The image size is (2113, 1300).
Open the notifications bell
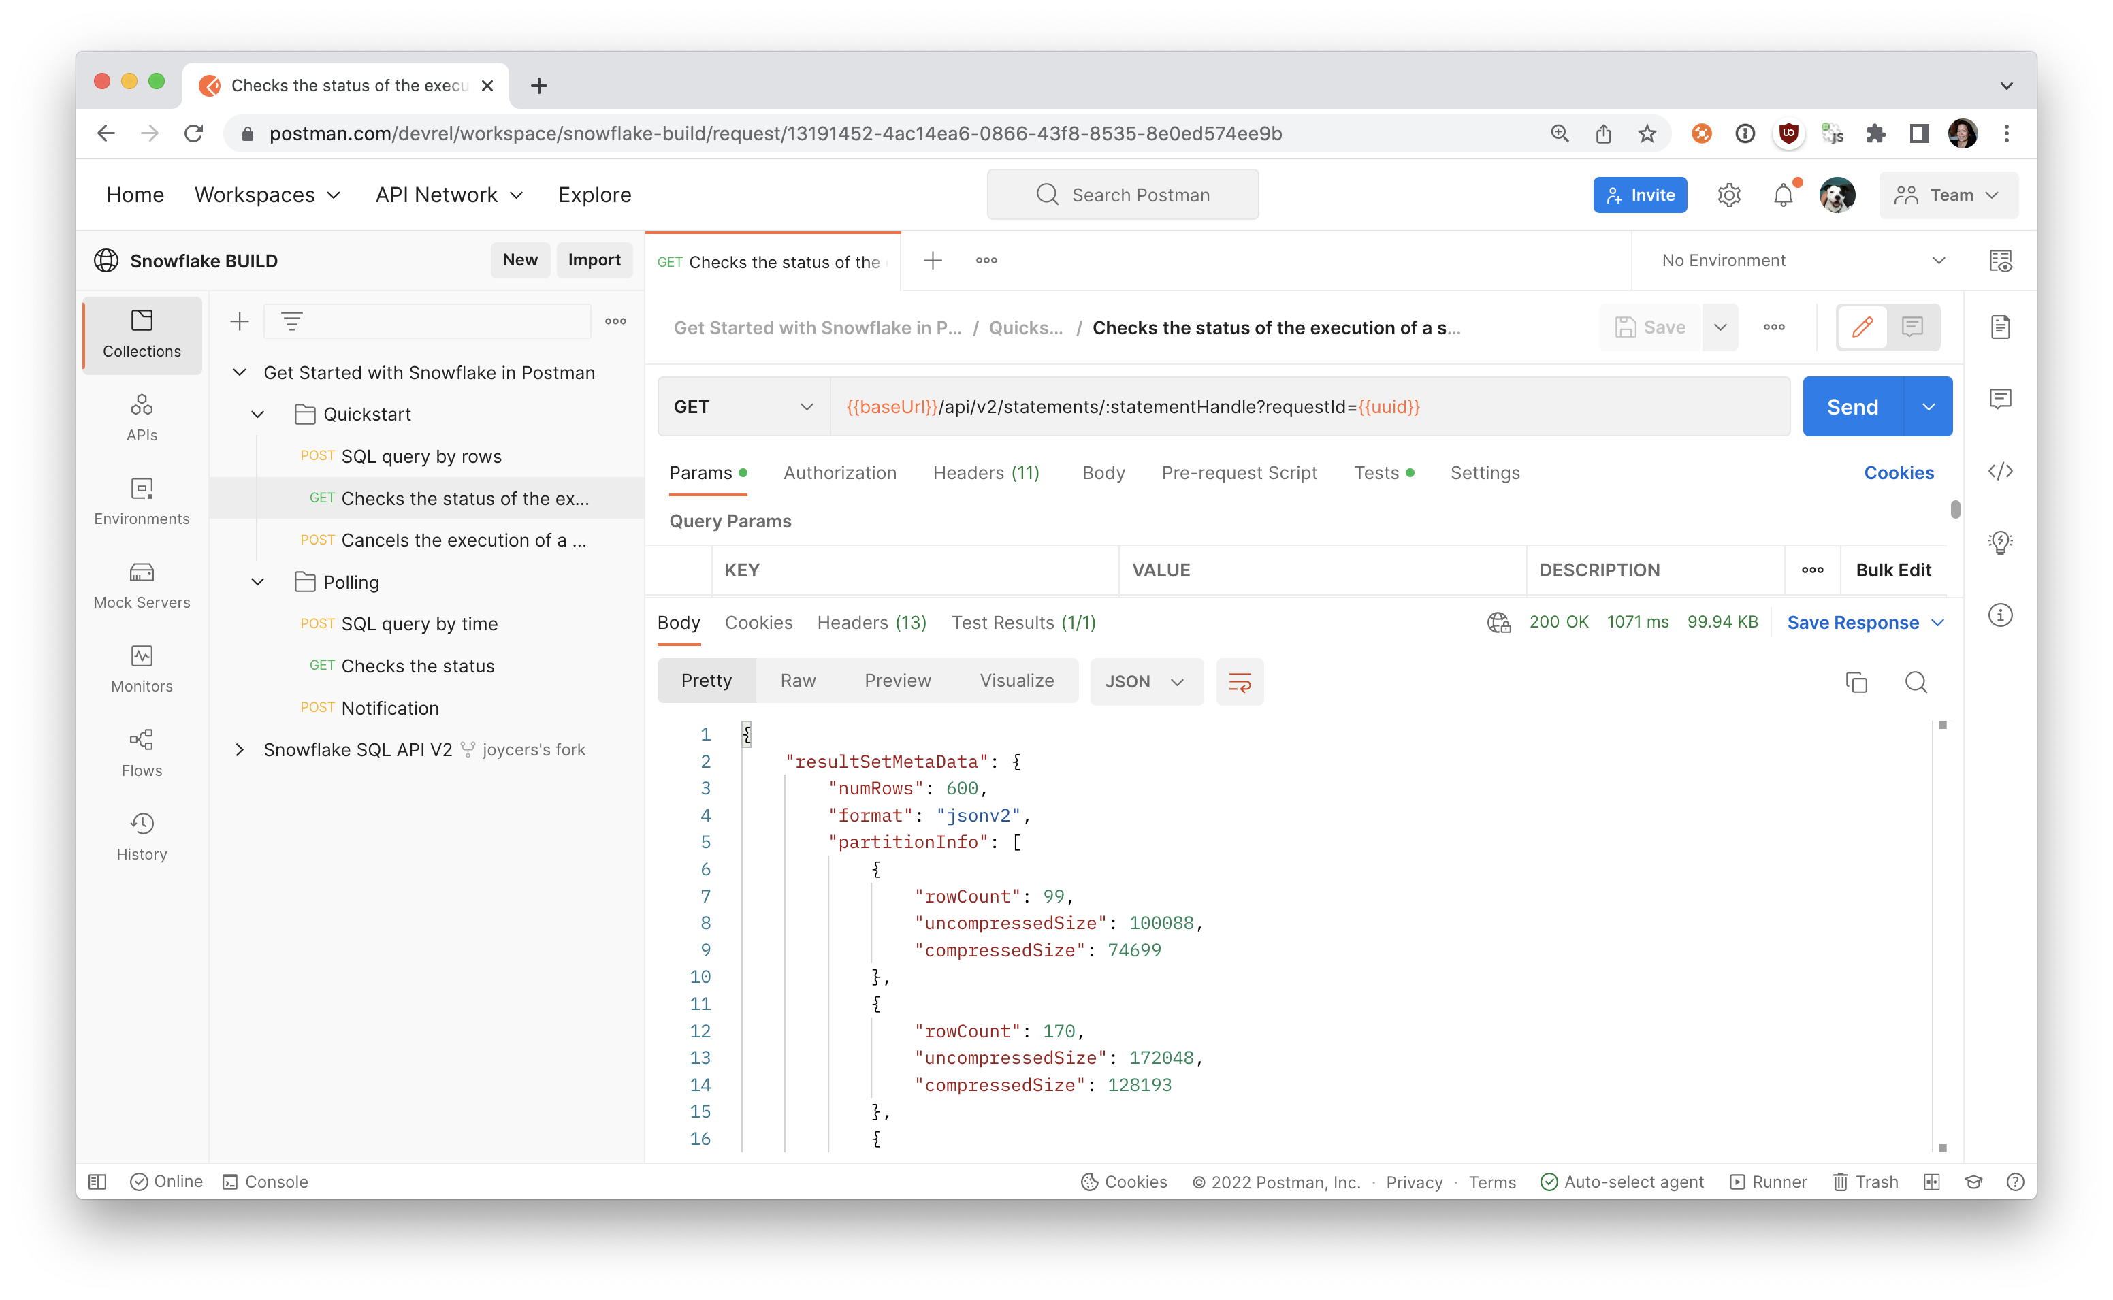coord(1782,194)
